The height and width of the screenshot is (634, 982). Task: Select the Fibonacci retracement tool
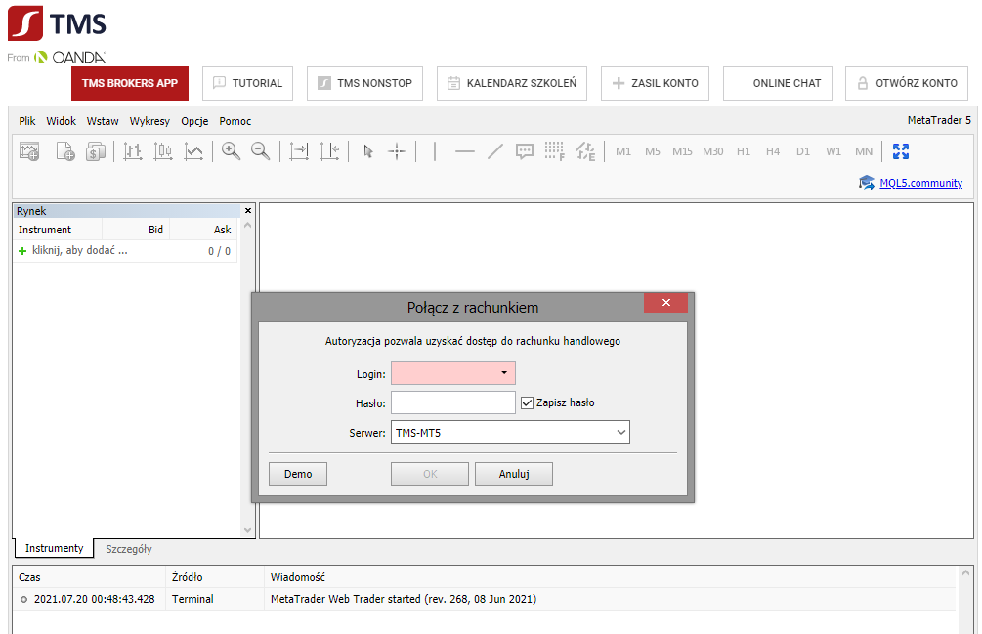click(x=555, y=151)
